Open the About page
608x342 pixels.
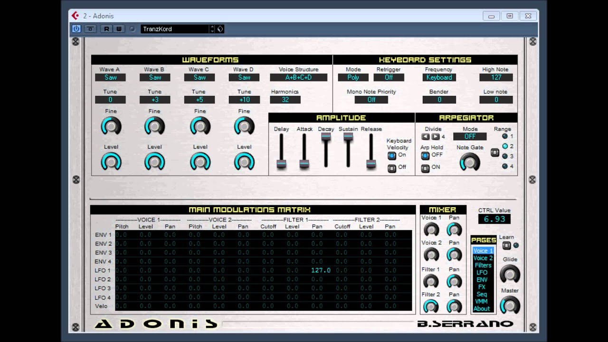[483, 309]
